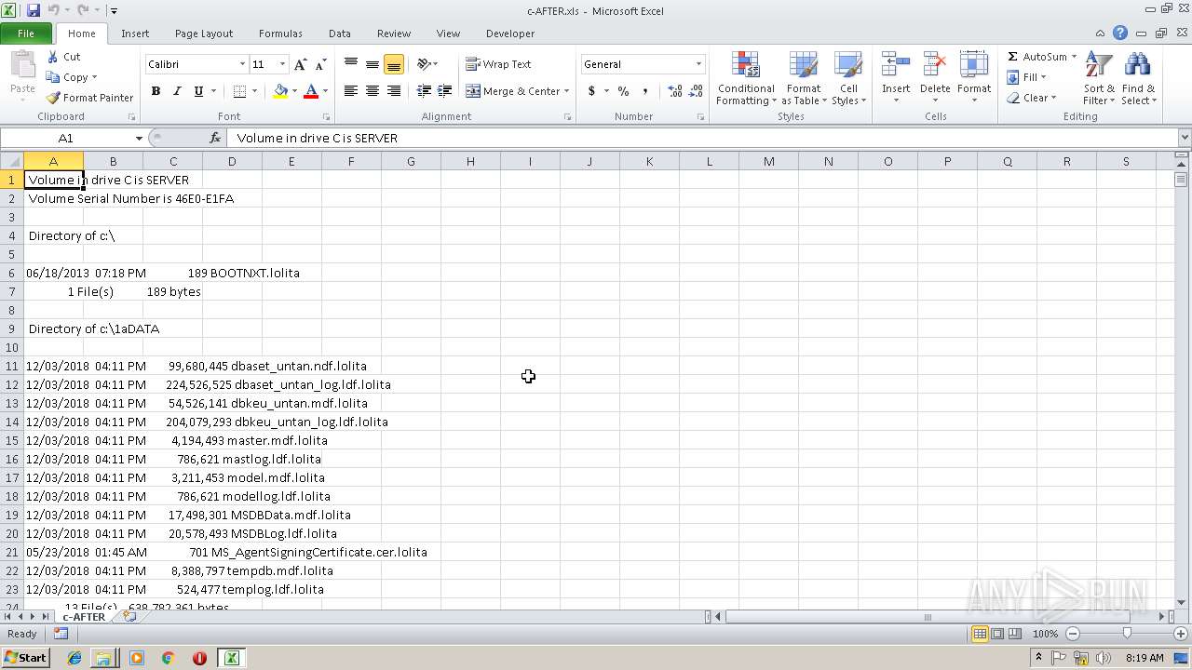The image size is (1192, 670).
Task: Click Insert Worksheet tab icon
Action: click(x=129, y=616)
